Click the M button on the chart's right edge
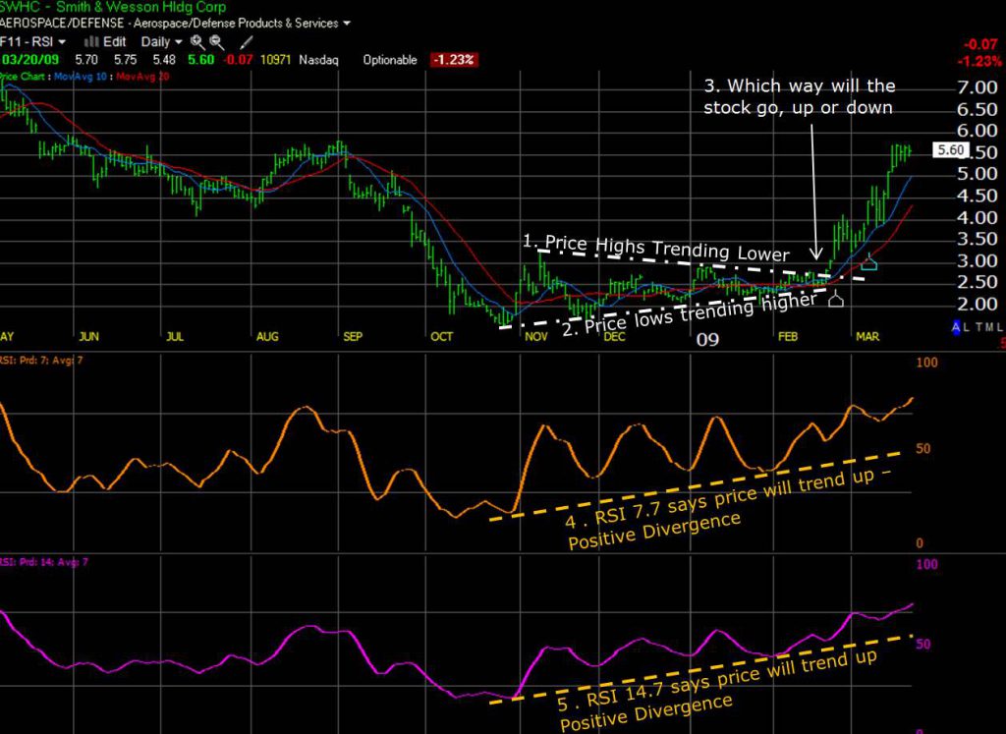Image resolution: width=1006 pixels, height=734 pixels. pyautogui.click(x=989, y=329)
